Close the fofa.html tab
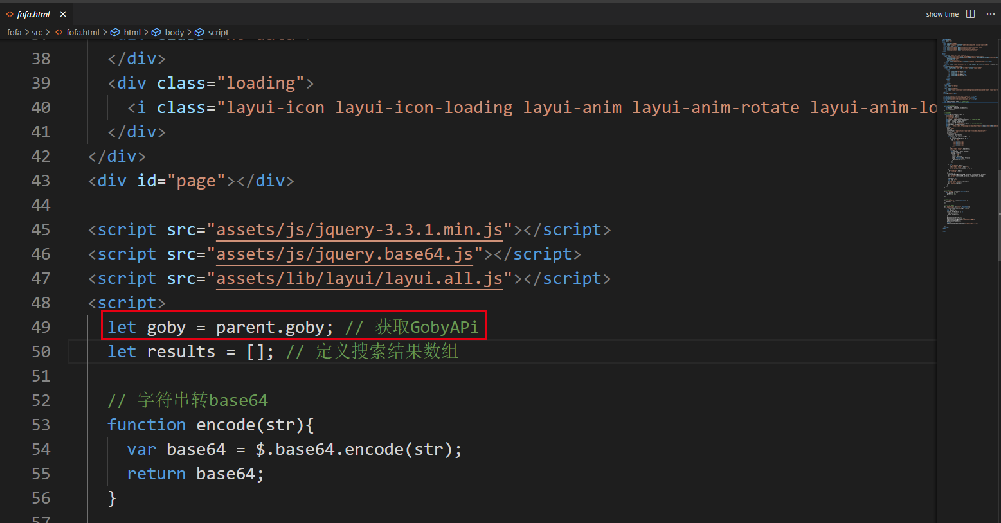This screenshot has width=1001, height=523. click(x=63, y=14)
